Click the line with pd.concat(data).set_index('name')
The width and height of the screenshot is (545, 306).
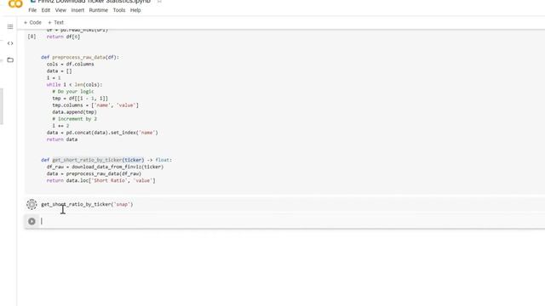click(x=102, y=133)
